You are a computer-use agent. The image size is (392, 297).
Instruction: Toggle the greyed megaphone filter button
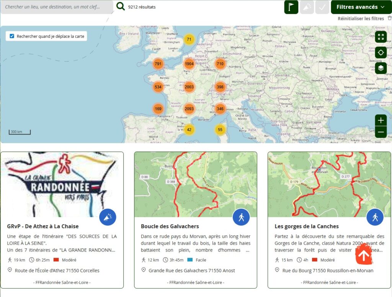tap(307, 7)
